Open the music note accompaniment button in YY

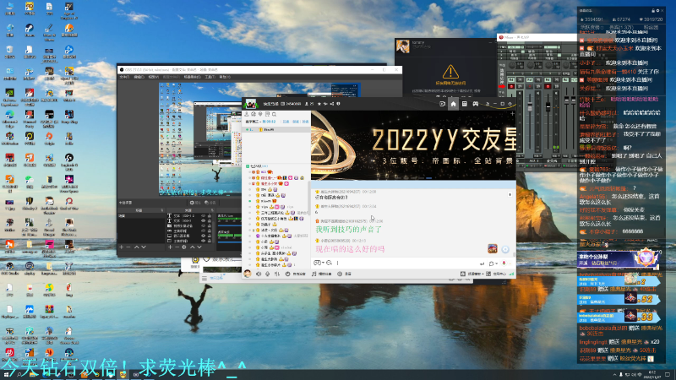[322, 274]
